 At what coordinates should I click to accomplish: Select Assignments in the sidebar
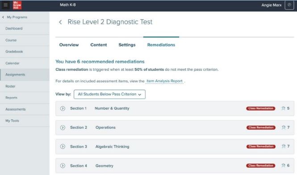pyautogui.click(x=25, y=75)
